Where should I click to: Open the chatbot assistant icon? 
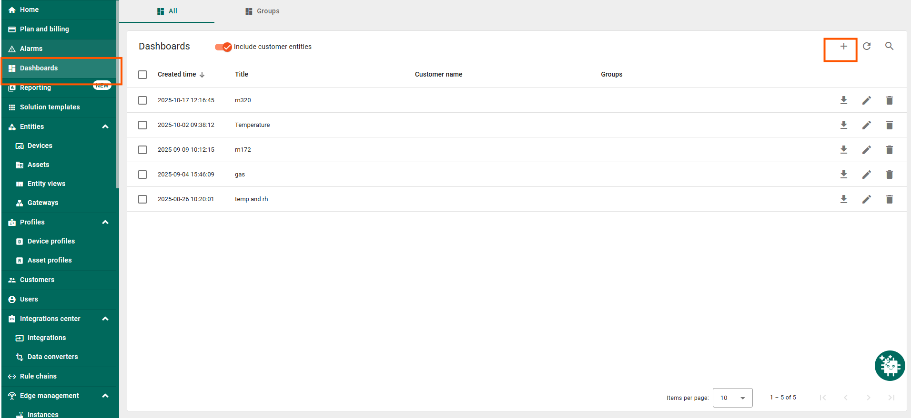pos(890,366)
